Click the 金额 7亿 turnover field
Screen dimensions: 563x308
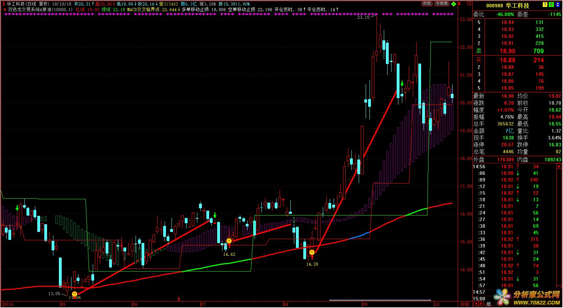pyautogui.click(x=493, y=131)
